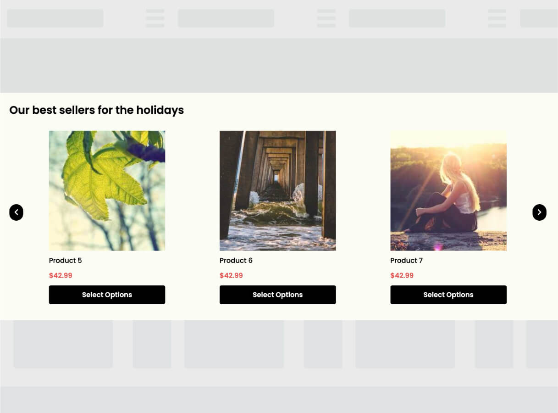Click the previous slide arrow icon
This screenshot has height=413, width=558.
[16, 212]
